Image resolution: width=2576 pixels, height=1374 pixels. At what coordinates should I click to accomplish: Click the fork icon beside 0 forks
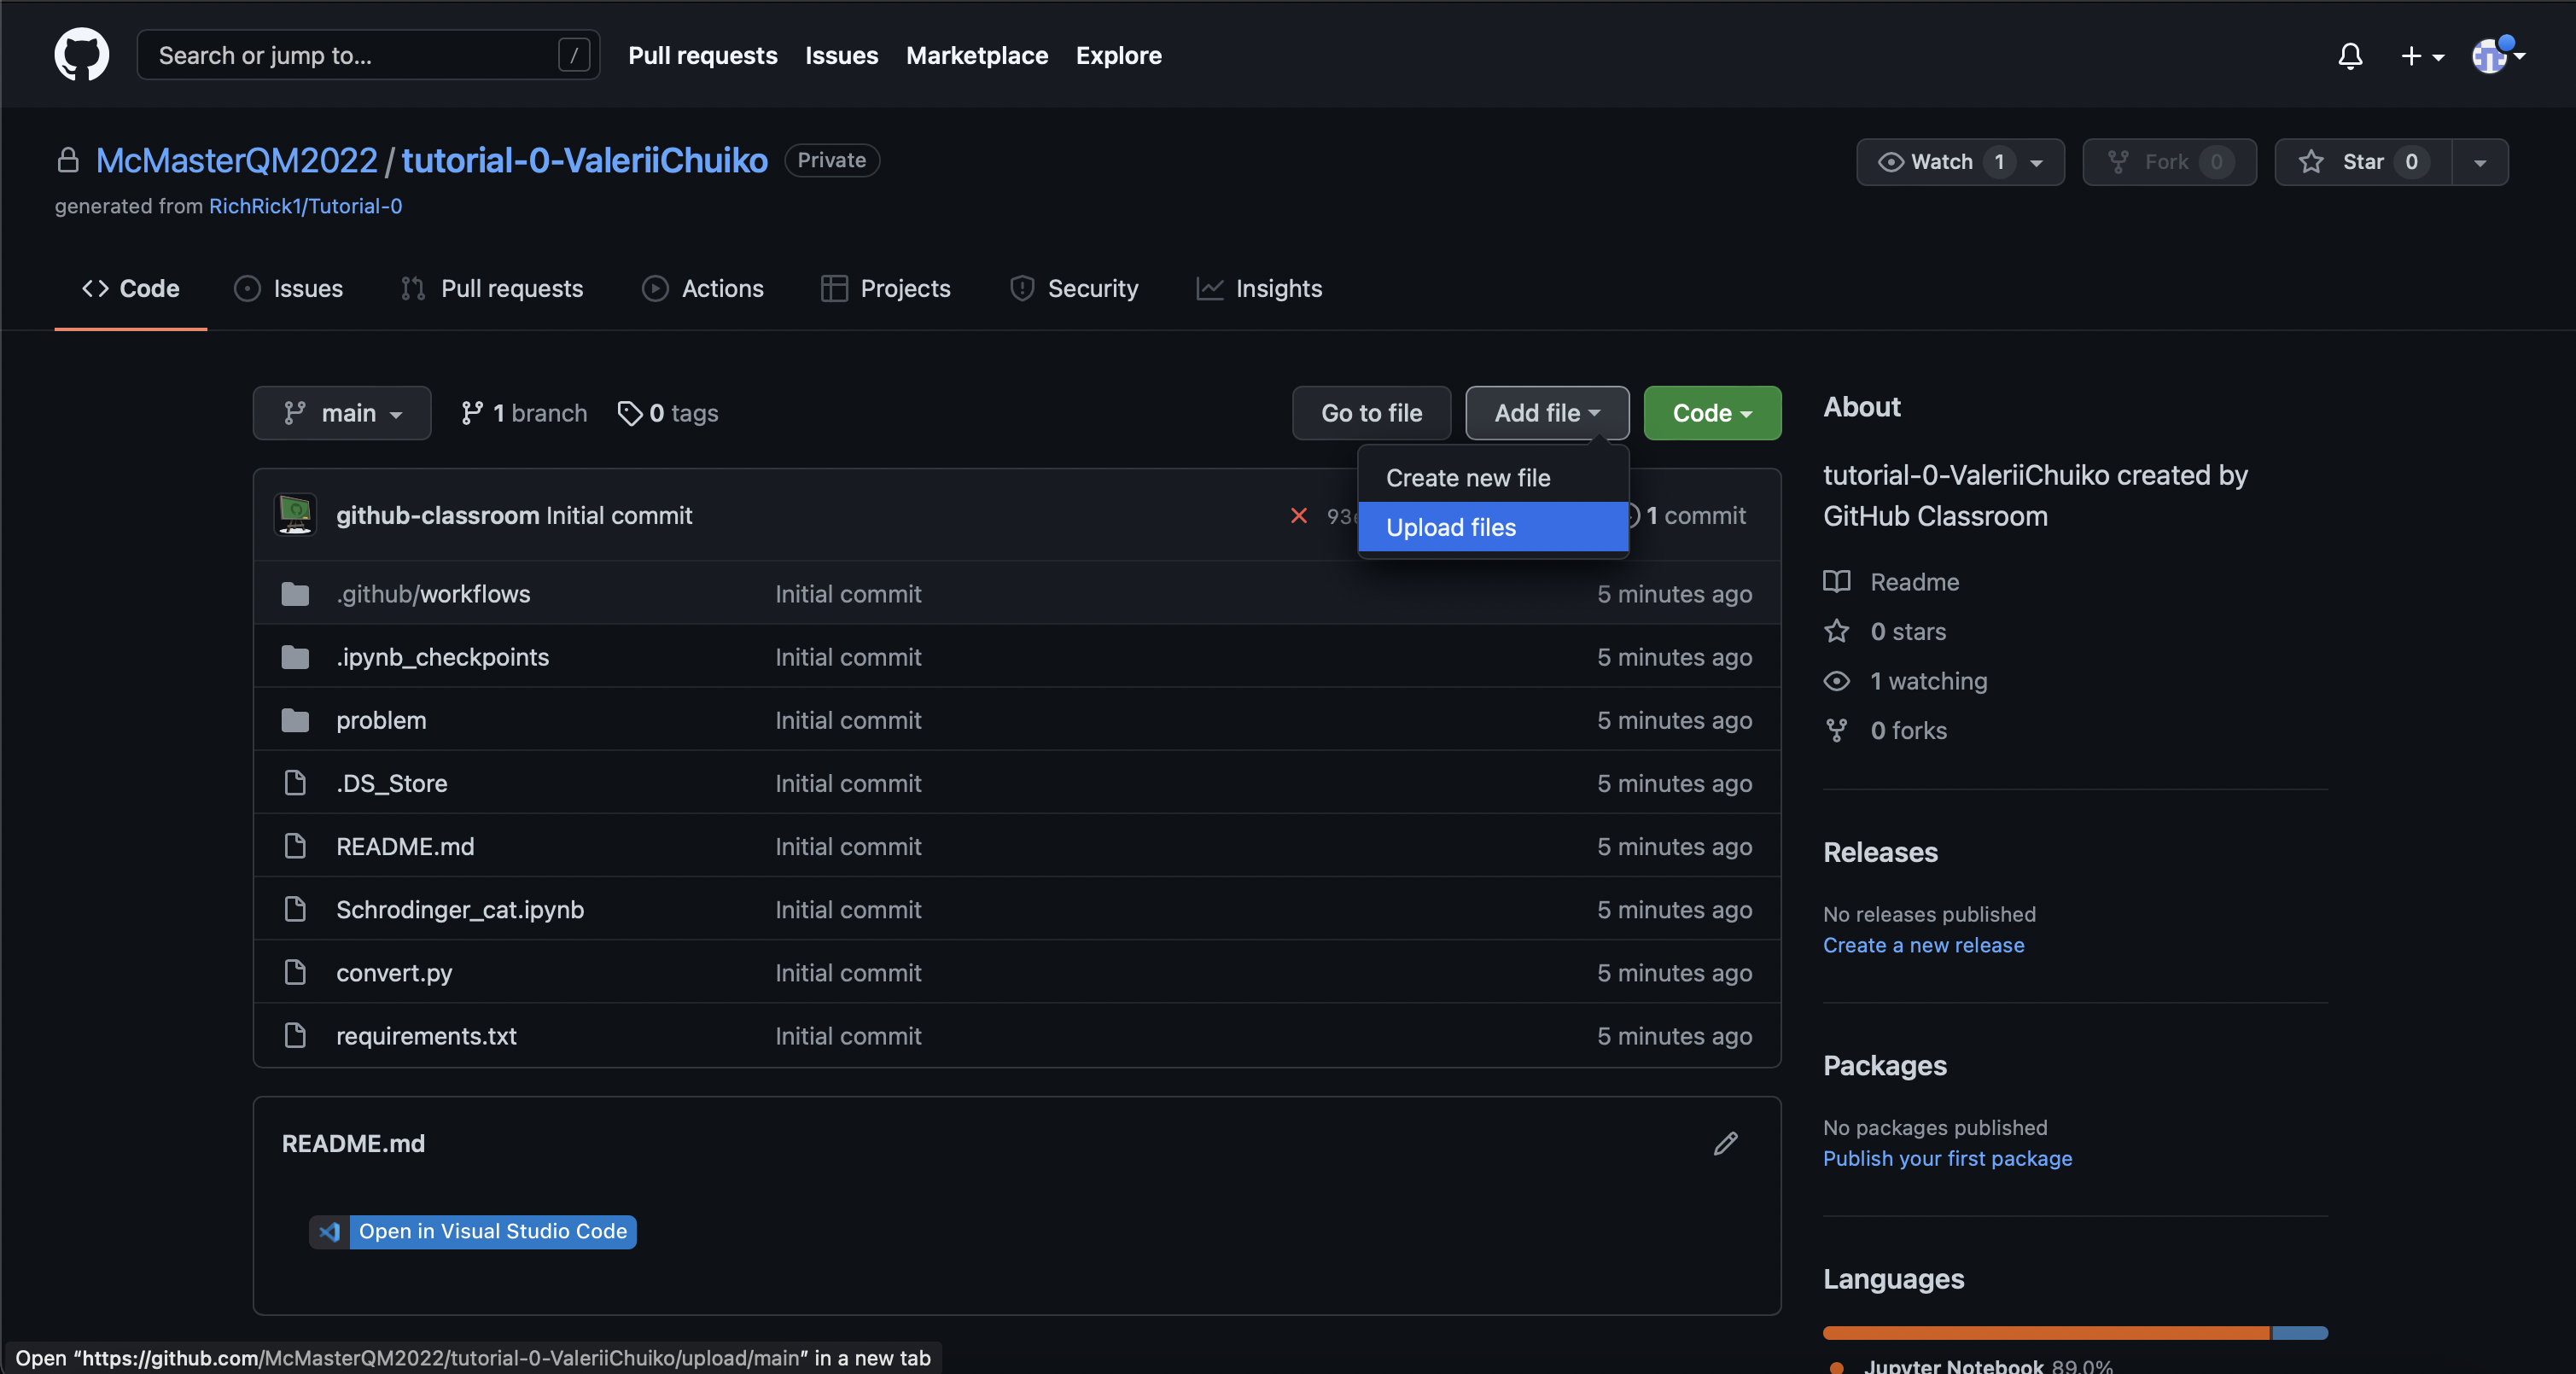click(x=1837, y=730)
